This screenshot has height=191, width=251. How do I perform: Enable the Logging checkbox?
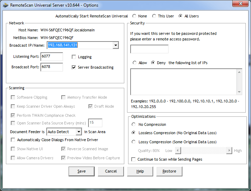click(74, 57)
